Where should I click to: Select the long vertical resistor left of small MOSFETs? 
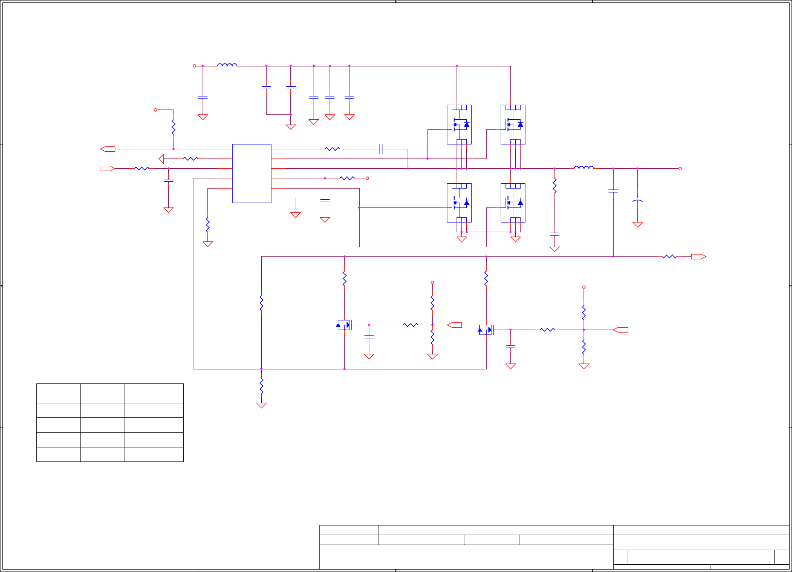261,303
